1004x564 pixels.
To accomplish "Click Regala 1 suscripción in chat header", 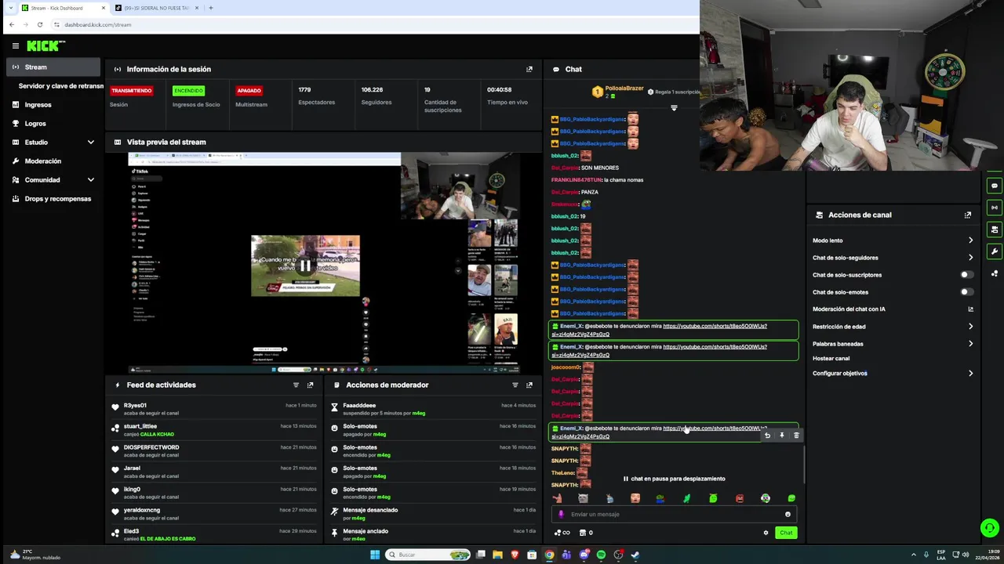I will (x=673, y=92).
